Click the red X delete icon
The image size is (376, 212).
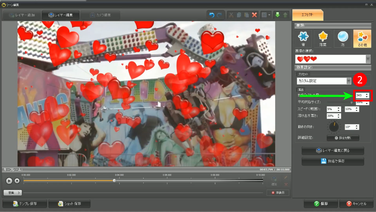(255, 15)
